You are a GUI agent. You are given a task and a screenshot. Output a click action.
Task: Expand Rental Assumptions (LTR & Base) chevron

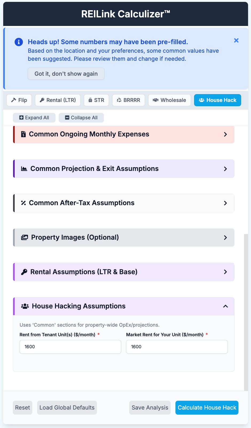[x=225, y=272]
